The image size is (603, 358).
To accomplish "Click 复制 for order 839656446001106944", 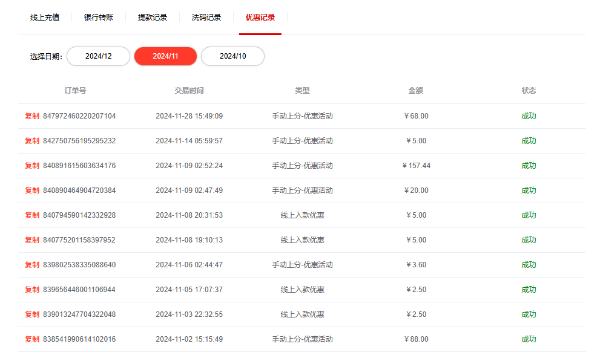I will [32, 290].
